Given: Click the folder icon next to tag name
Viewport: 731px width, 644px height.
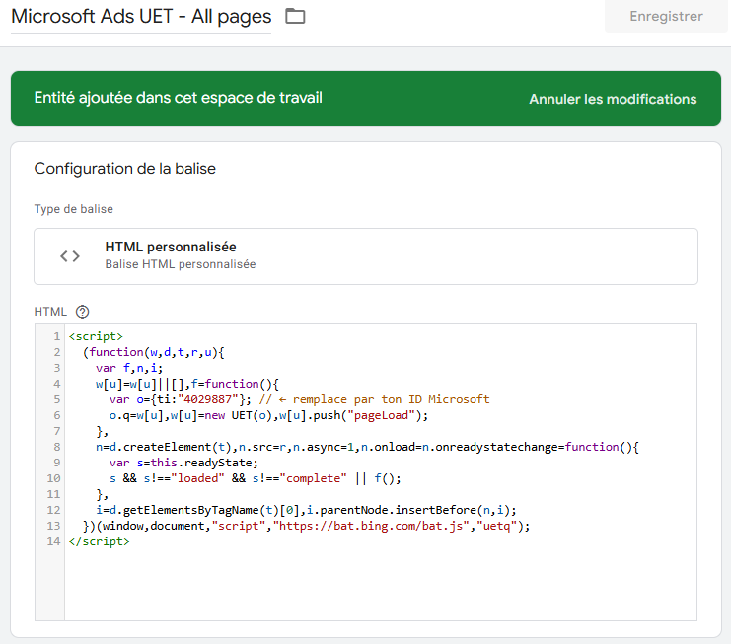Looking at the screenshot, I should (x=295, y=17).
